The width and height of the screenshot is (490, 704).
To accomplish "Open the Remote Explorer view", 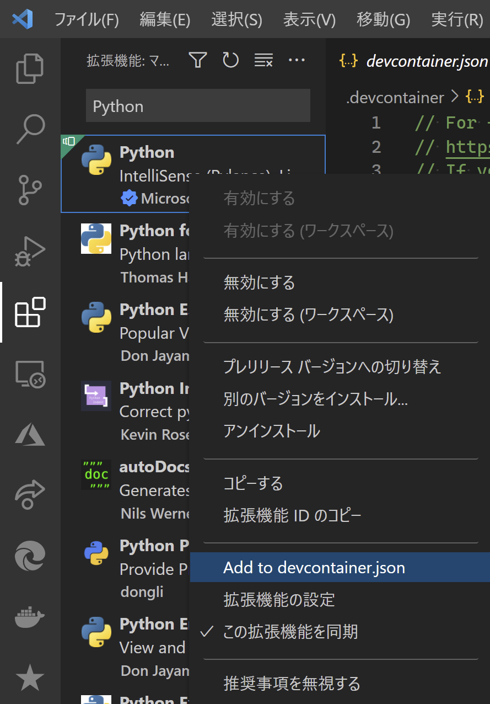I will pyautogui.click(x=29, y=374).
